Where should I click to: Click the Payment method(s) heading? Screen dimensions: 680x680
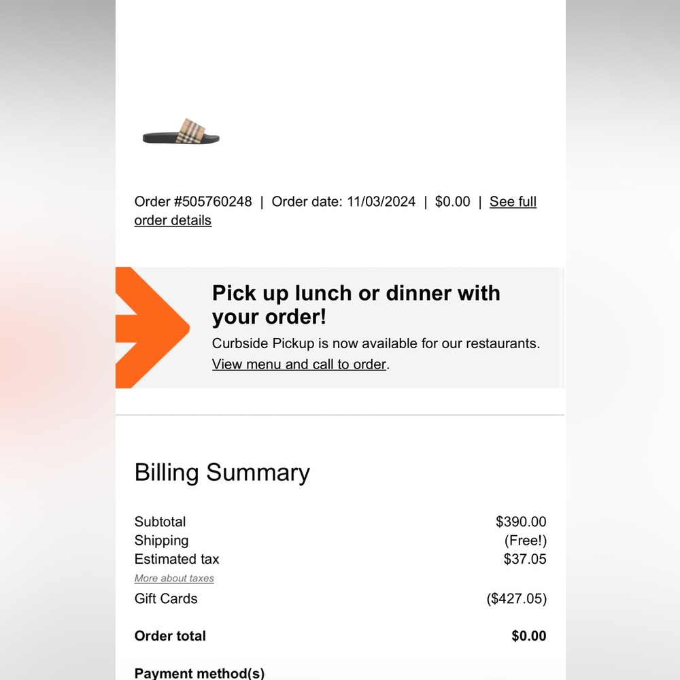(x=199, y=673)
